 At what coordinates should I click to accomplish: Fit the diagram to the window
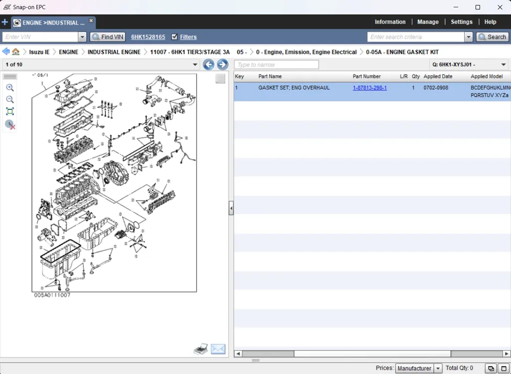10,111
